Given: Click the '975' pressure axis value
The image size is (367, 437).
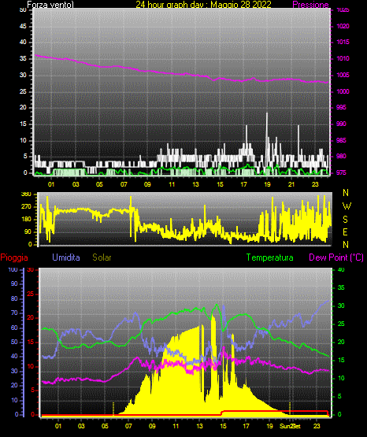Looking at the screenshot, I should (341, 172).
